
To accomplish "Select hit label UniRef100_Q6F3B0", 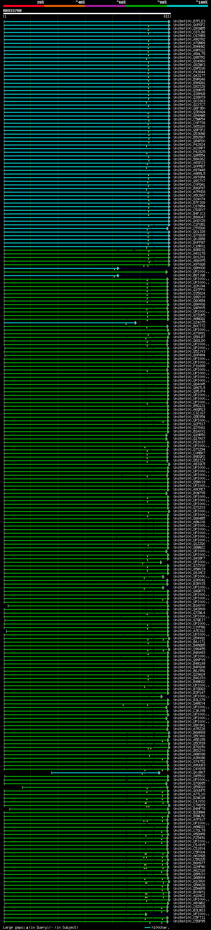I will coord(189,109).
